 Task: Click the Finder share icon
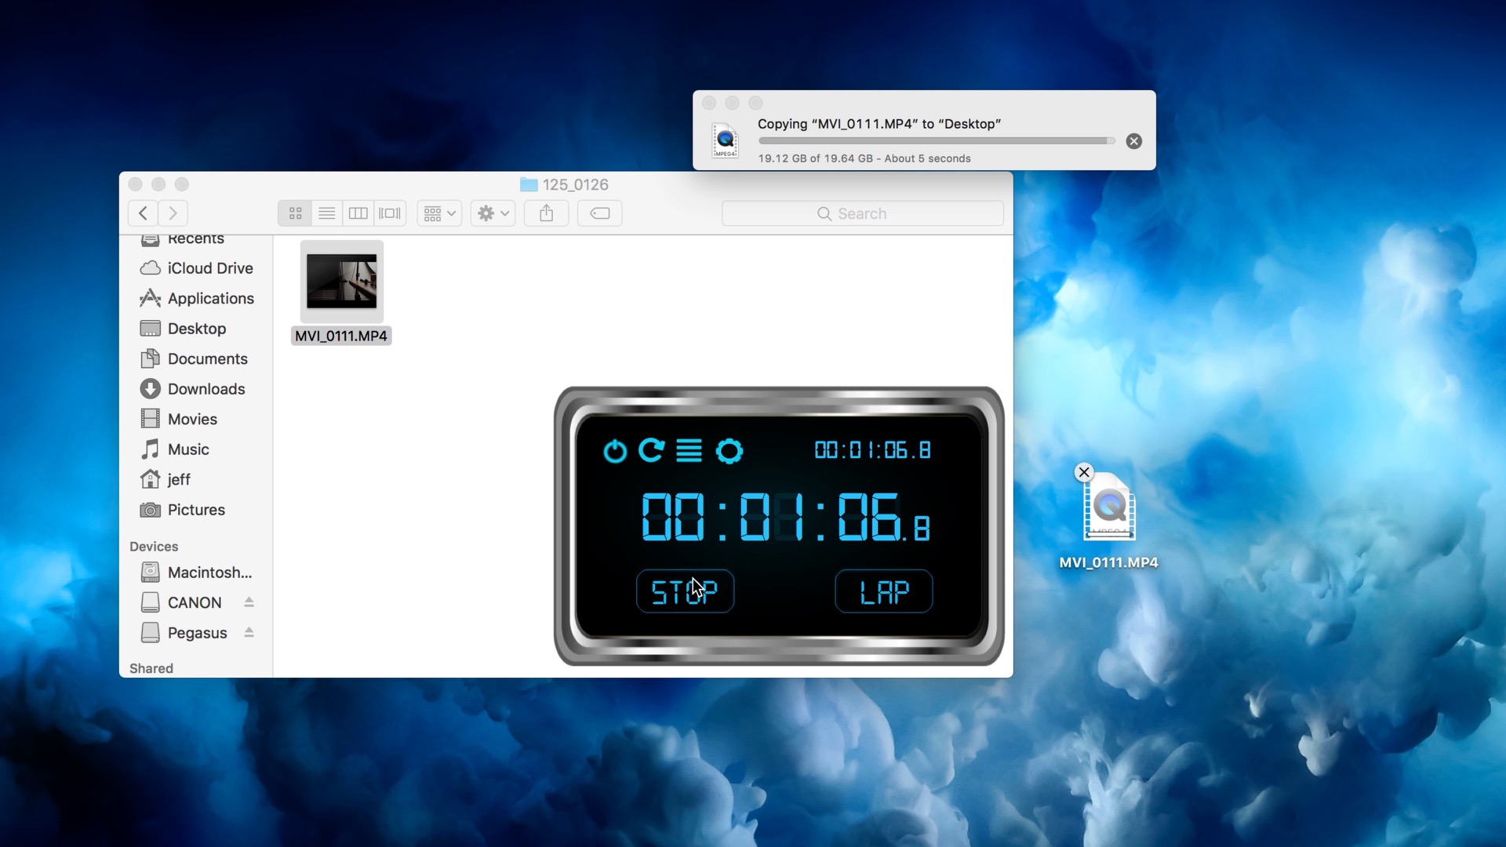pyautogui.click(x=547, y=213)
